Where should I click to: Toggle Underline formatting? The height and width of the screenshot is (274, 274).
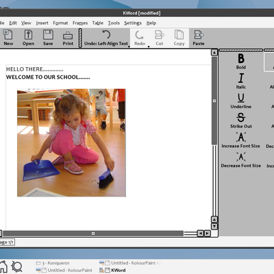click(x=241, y=101)
